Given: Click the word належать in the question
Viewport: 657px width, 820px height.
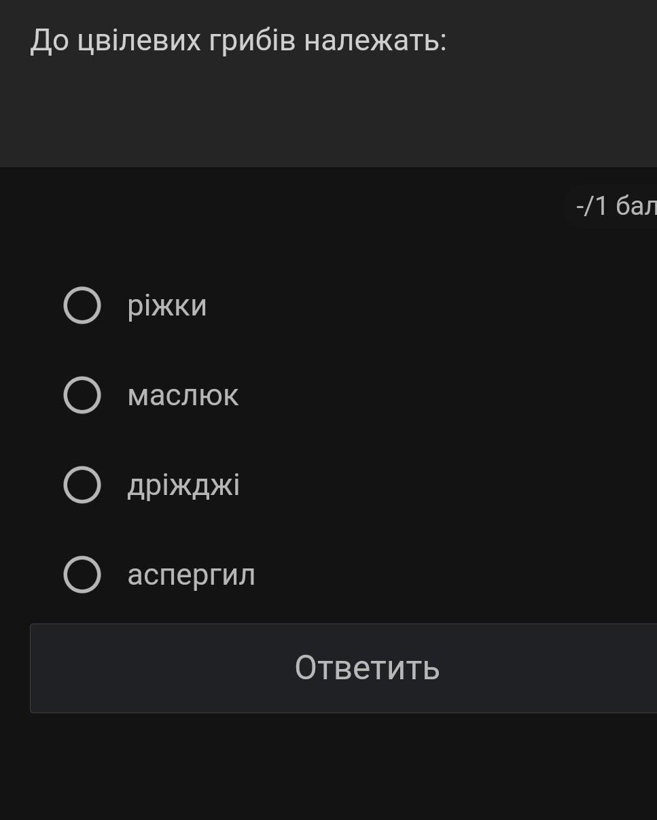Looking at the screenshot, I should click(x=375, y=41).
